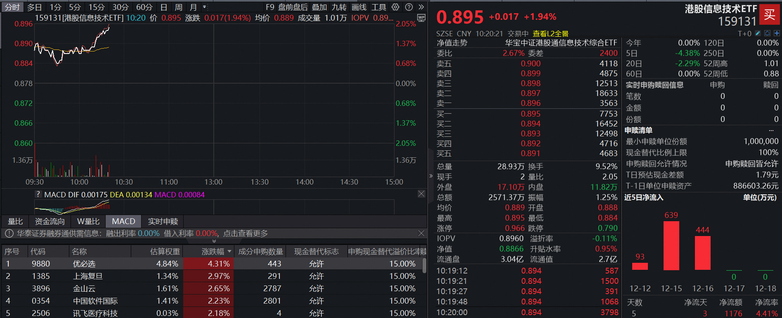Click the constituent list vertical scrollbar
782x318 pixels.
[424, 265]
